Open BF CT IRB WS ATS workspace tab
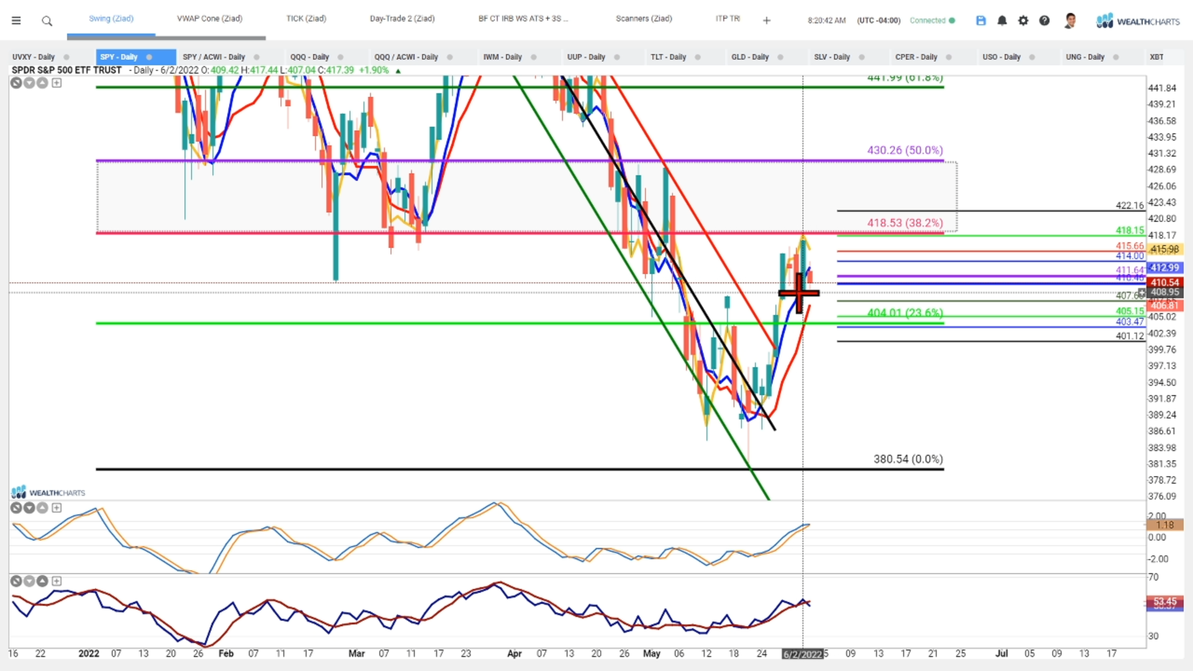The image size is (1193, 671). click(523, 19)
